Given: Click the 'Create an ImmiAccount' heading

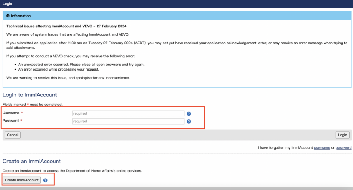Looking at the screenshot, I should (32, 162).
